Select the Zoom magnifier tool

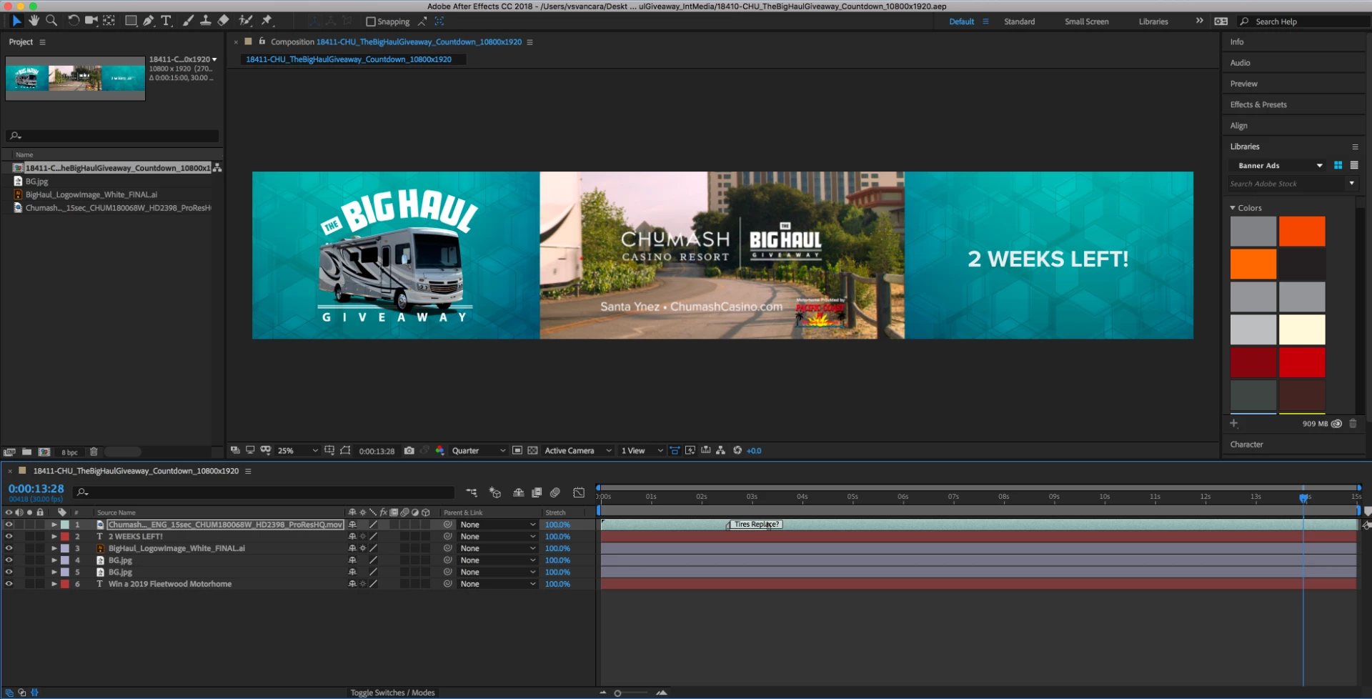(51, 21)
